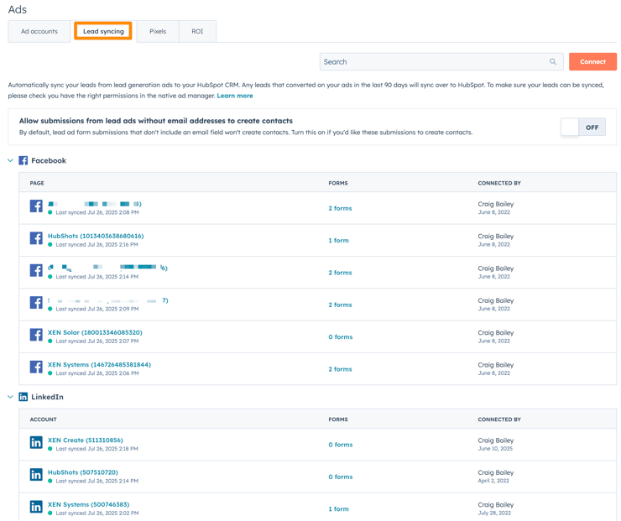Toggle the lead ads without email switch

point(583,127)
